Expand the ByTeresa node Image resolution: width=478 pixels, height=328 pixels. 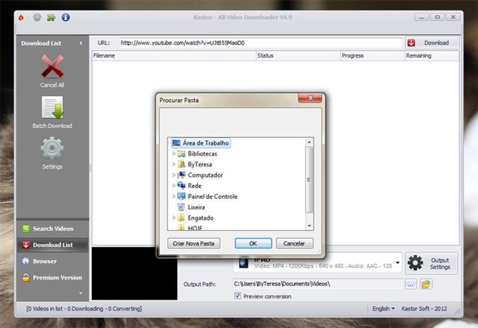pos(174,164)
